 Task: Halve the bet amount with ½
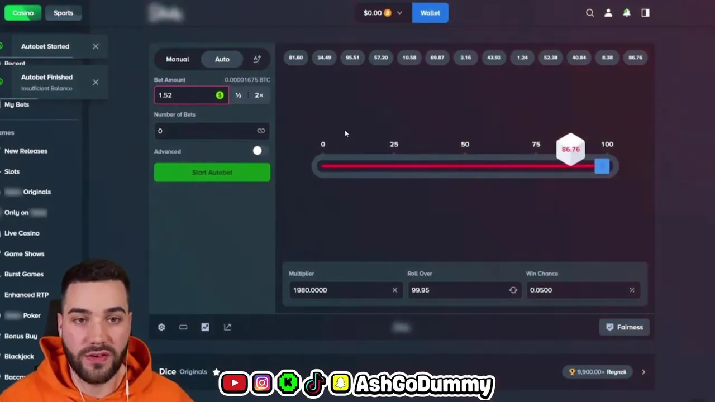pyautogui.click(x=239, y=95)
